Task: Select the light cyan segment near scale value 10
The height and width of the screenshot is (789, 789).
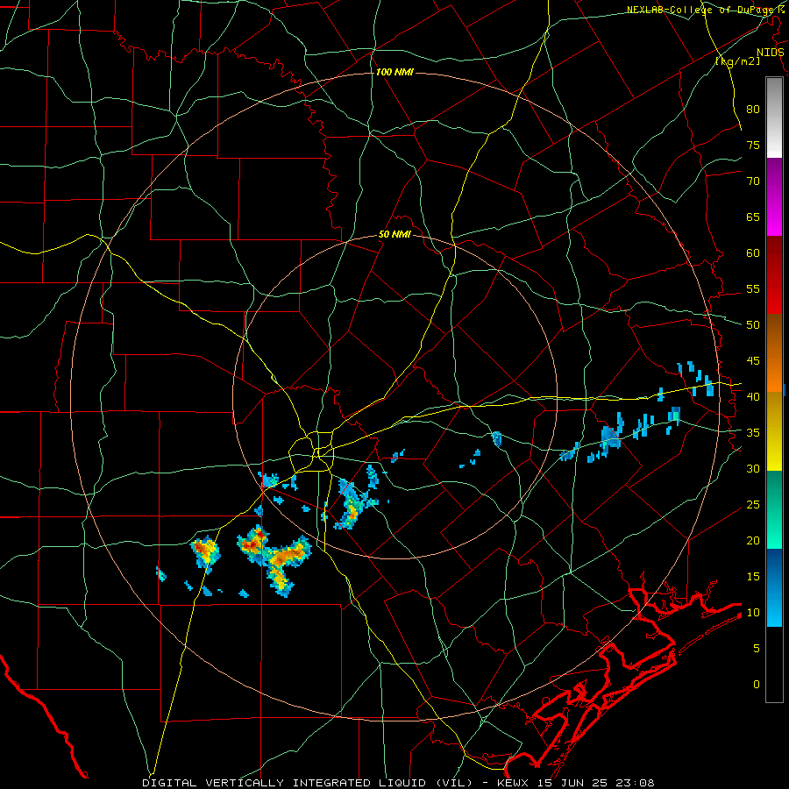Action: pos(774,608)
